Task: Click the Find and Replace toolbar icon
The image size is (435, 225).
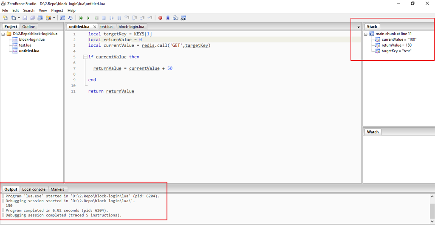Action: click(70, 18)
